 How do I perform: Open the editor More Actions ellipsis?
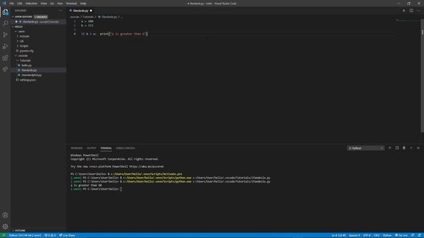[x=418, y=11]
